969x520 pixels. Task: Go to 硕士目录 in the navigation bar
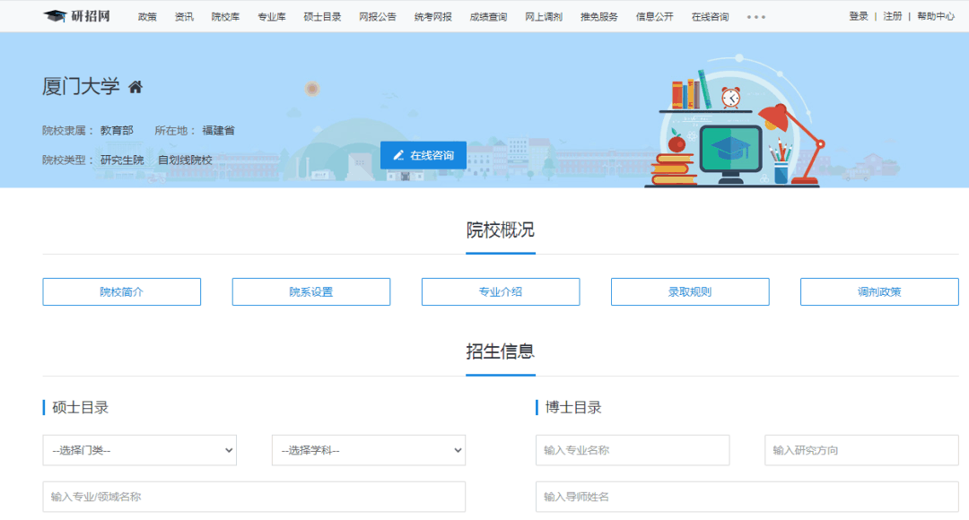(322, 17)
